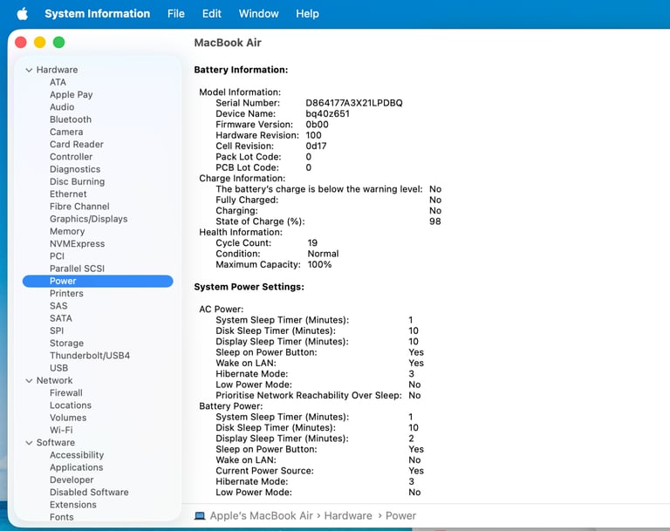670x531 pixels.
Task: Click the Network section label
Action: click(x=54, y=381)
